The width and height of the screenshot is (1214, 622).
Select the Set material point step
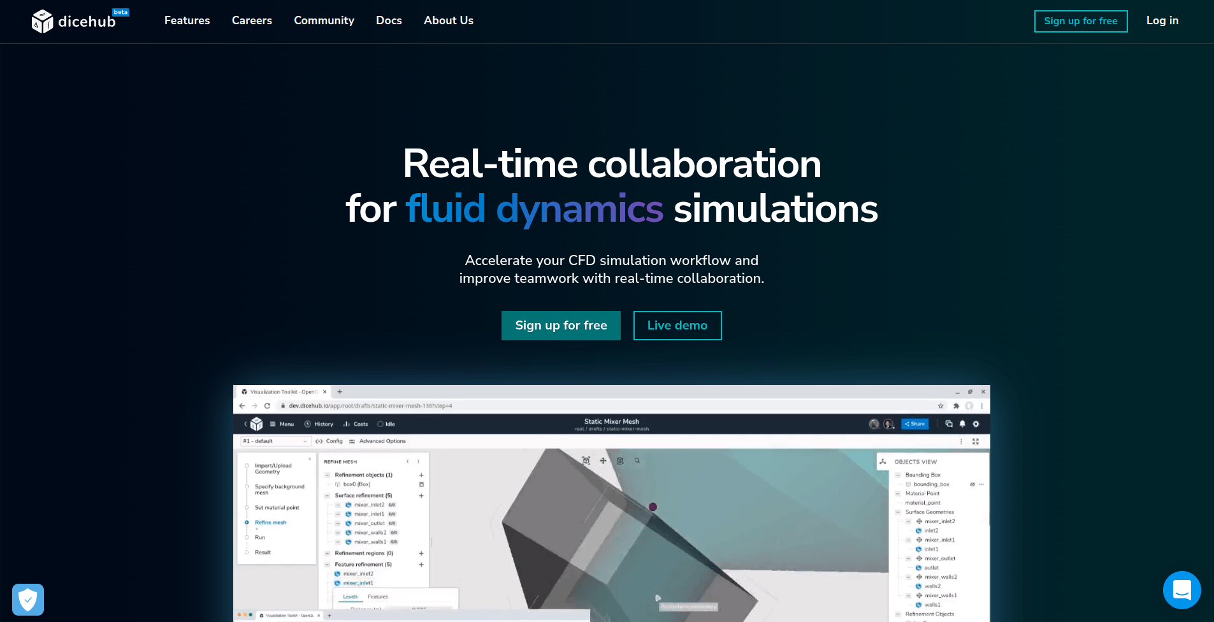277,508
